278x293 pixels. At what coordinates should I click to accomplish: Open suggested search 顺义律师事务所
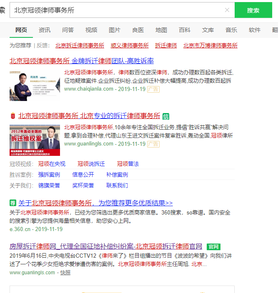point(130,45)
